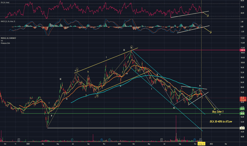Click the circled wave label at chart peak
Screen dimensions: 247x146
point(131,47)
